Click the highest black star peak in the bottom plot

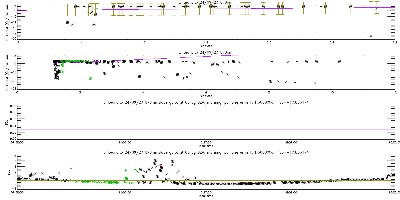(x=155, y=161)
